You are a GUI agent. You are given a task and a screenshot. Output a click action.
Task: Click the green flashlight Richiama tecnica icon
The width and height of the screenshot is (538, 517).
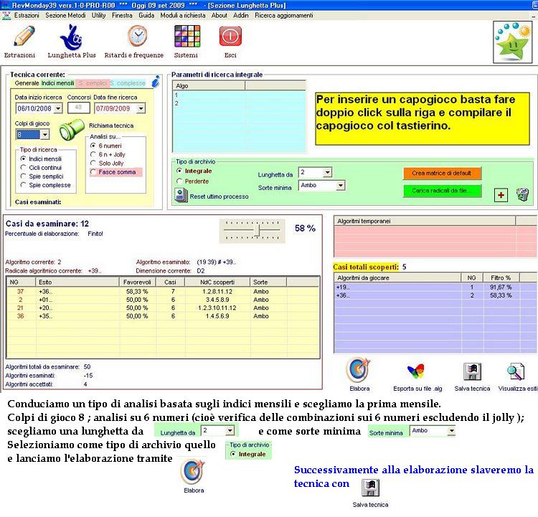click(x=71, y=130)
